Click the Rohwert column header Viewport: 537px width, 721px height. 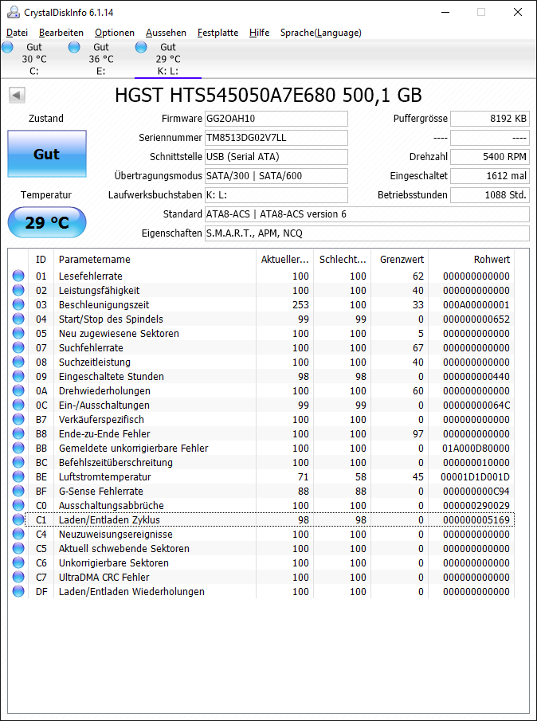coord(472,260)
